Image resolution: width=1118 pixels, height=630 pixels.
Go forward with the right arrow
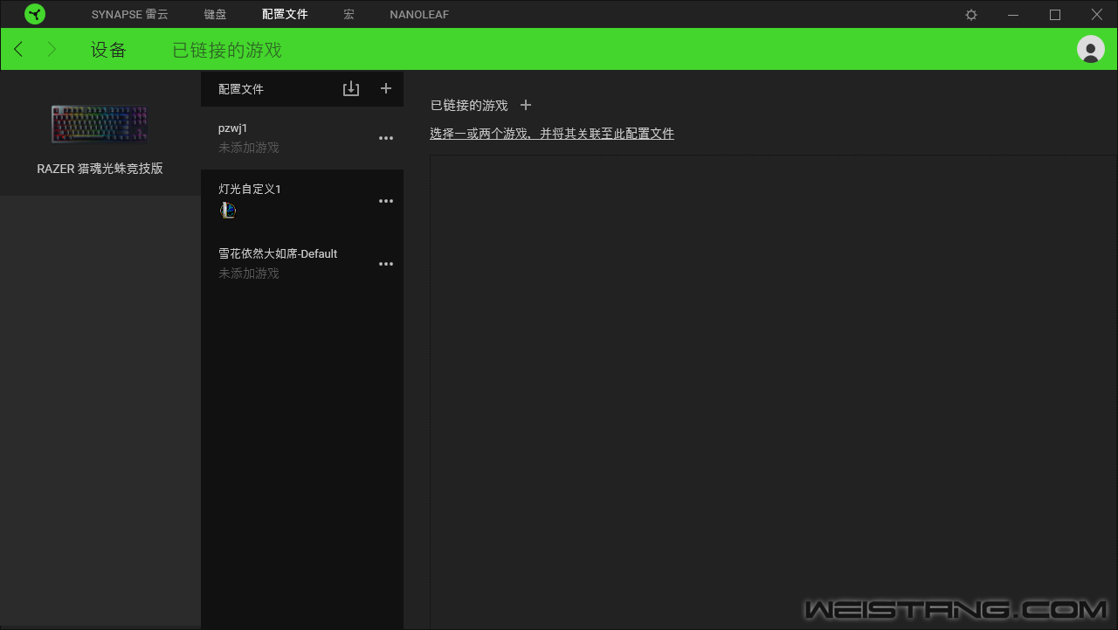click(x=52, y=49)
